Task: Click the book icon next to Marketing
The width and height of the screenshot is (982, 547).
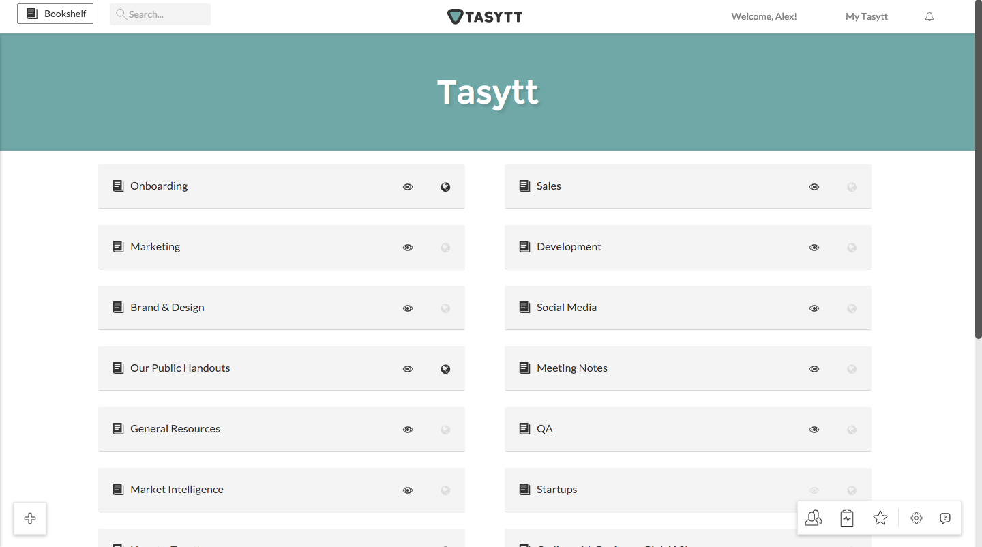Action: pyautogui.click(x=118, y=246)
